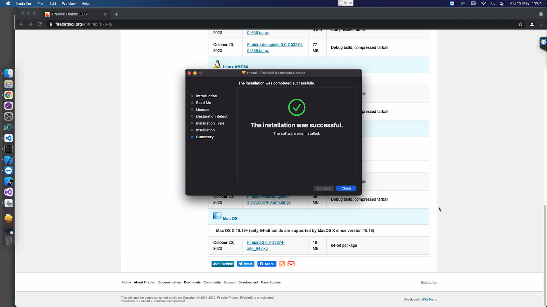Open Firebird-debuginfo-3.0.7.33374-0.i686.tar.gz link

[275, 47]
